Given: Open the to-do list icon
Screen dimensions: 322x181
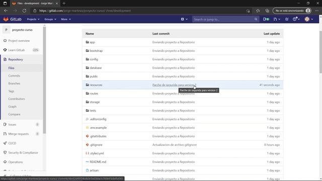Looking at the screenshot, I should tap(287, 19).
